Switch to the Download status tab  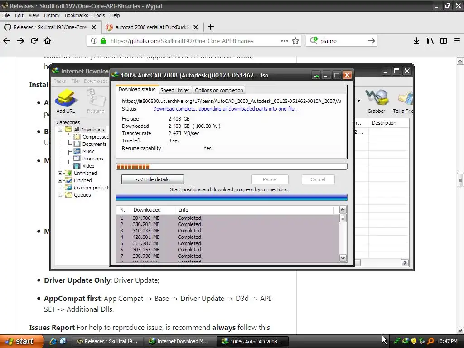[137, 89]
